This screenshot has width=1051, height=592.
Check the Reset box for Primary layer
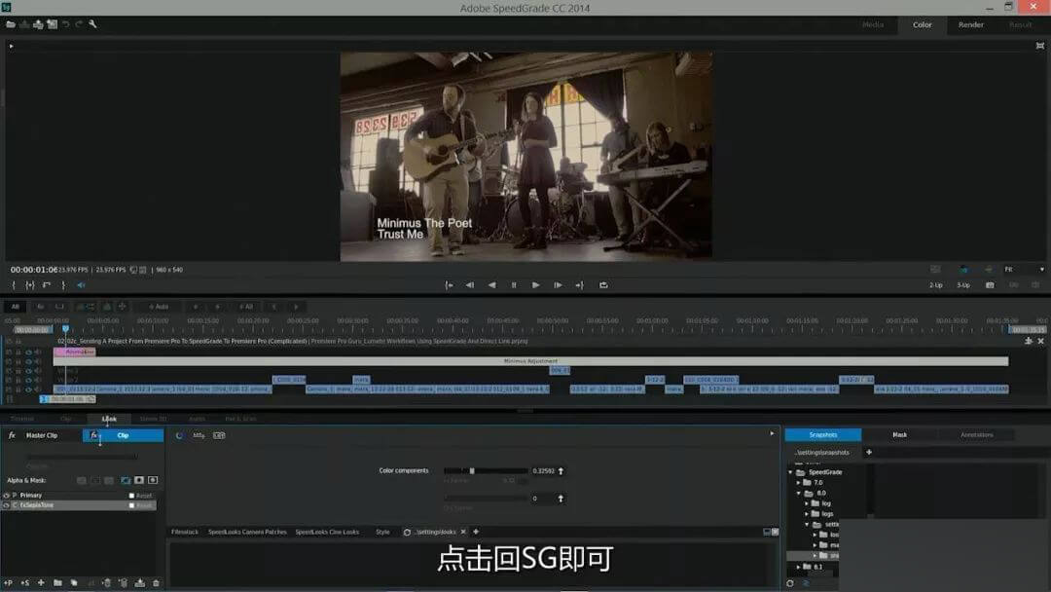[132, 496]
